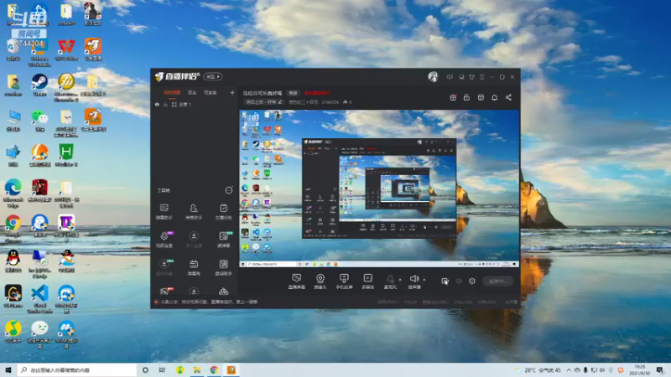Select the 全屏 1 source row
The image size is (671, 377).
click(195, 104)
